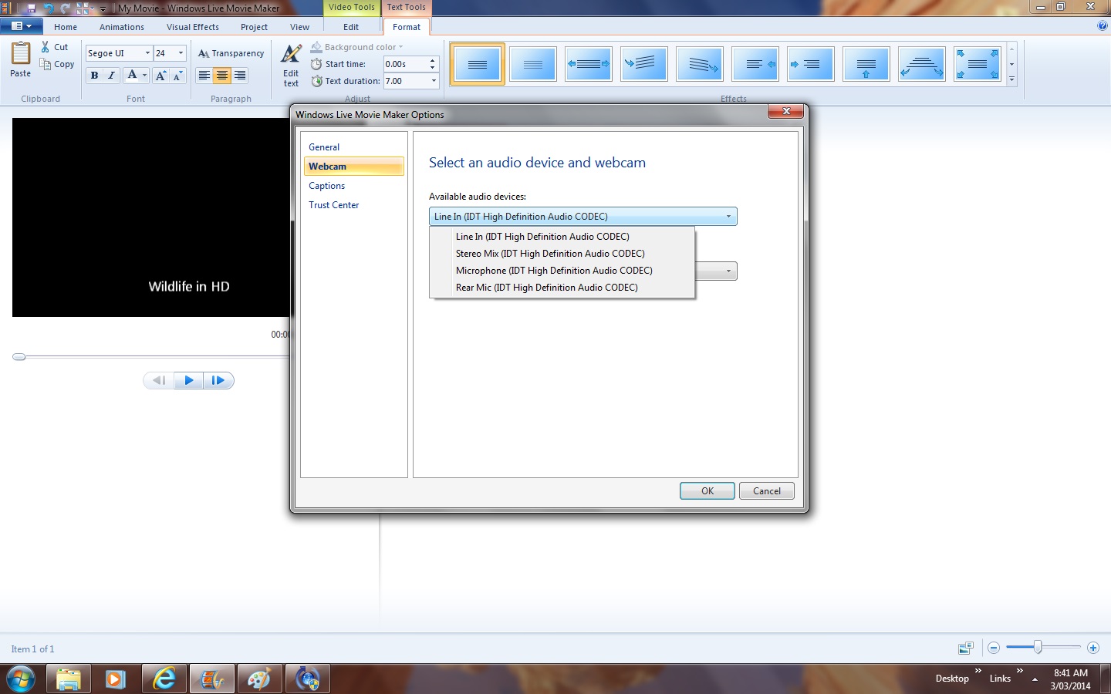
Task: Choose Microphone from audio devices list
Action: (554, 271)
